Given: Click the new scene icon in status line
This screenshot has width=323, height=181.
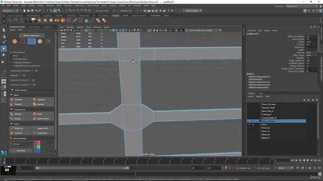Looking at the screenshot, I should 25,11.
